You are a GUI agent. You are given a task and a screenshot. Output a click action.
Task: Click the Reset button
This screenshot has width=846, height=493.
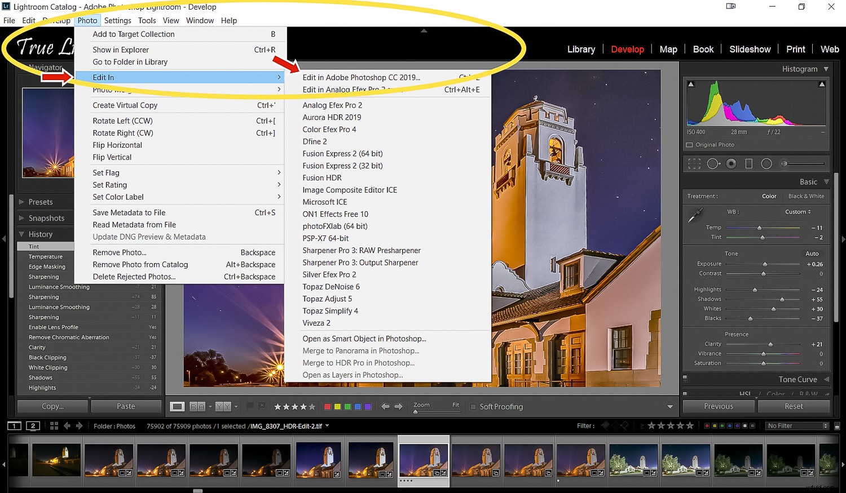pos(794,406)
